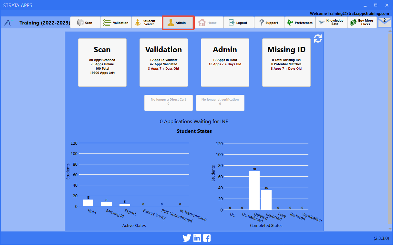
Task: Select 'DC Reduced' chart label
Action: click(253, 218)
